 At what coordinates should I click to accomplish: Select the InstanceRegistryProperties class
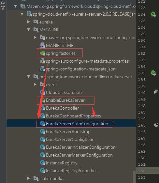coord(72,171)
